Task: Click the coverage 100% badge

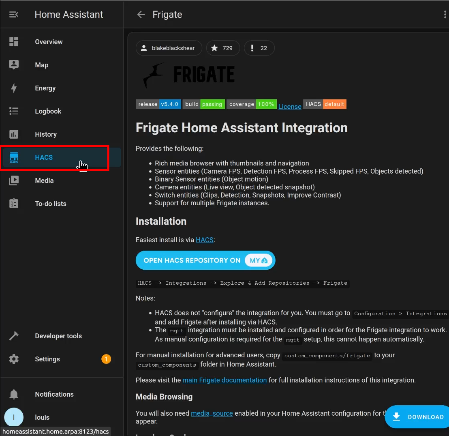Action: 252,104
